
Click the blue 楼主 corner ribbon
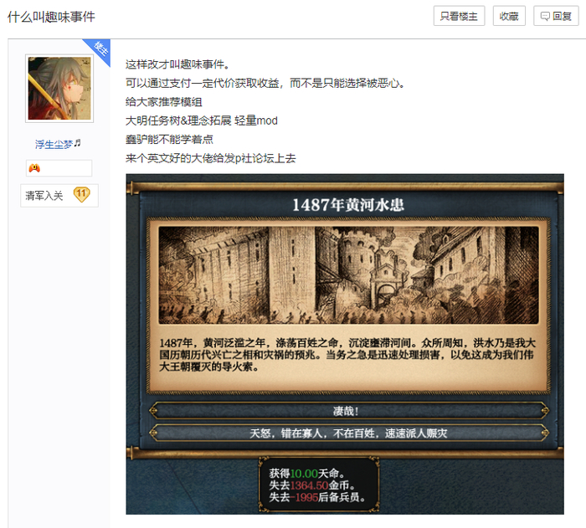click(x=99, y=50)
